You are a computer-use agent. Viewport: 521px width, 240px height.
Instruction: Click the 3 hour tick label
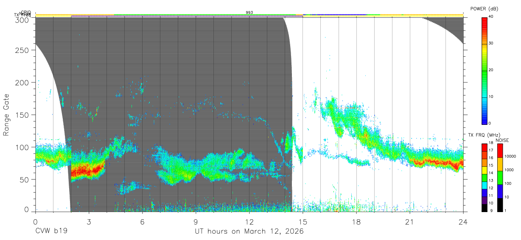click(89, 222)
